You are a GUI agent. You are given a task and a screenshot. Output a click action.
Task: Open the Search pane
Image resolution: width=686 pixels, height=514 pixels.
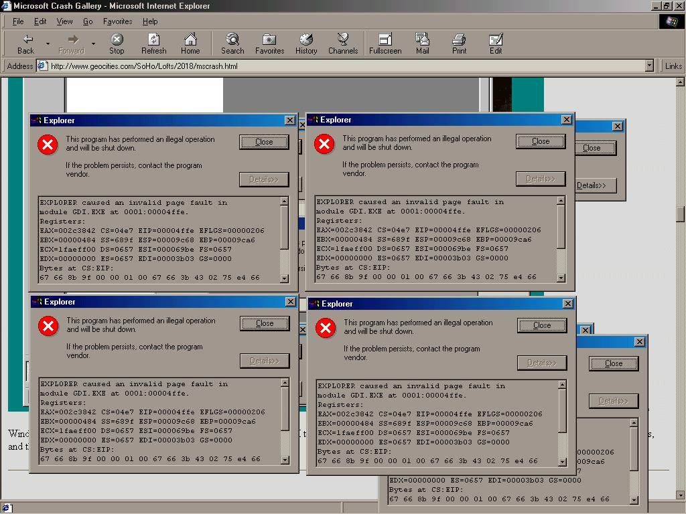pyautogui.click(x=232, y=44)
